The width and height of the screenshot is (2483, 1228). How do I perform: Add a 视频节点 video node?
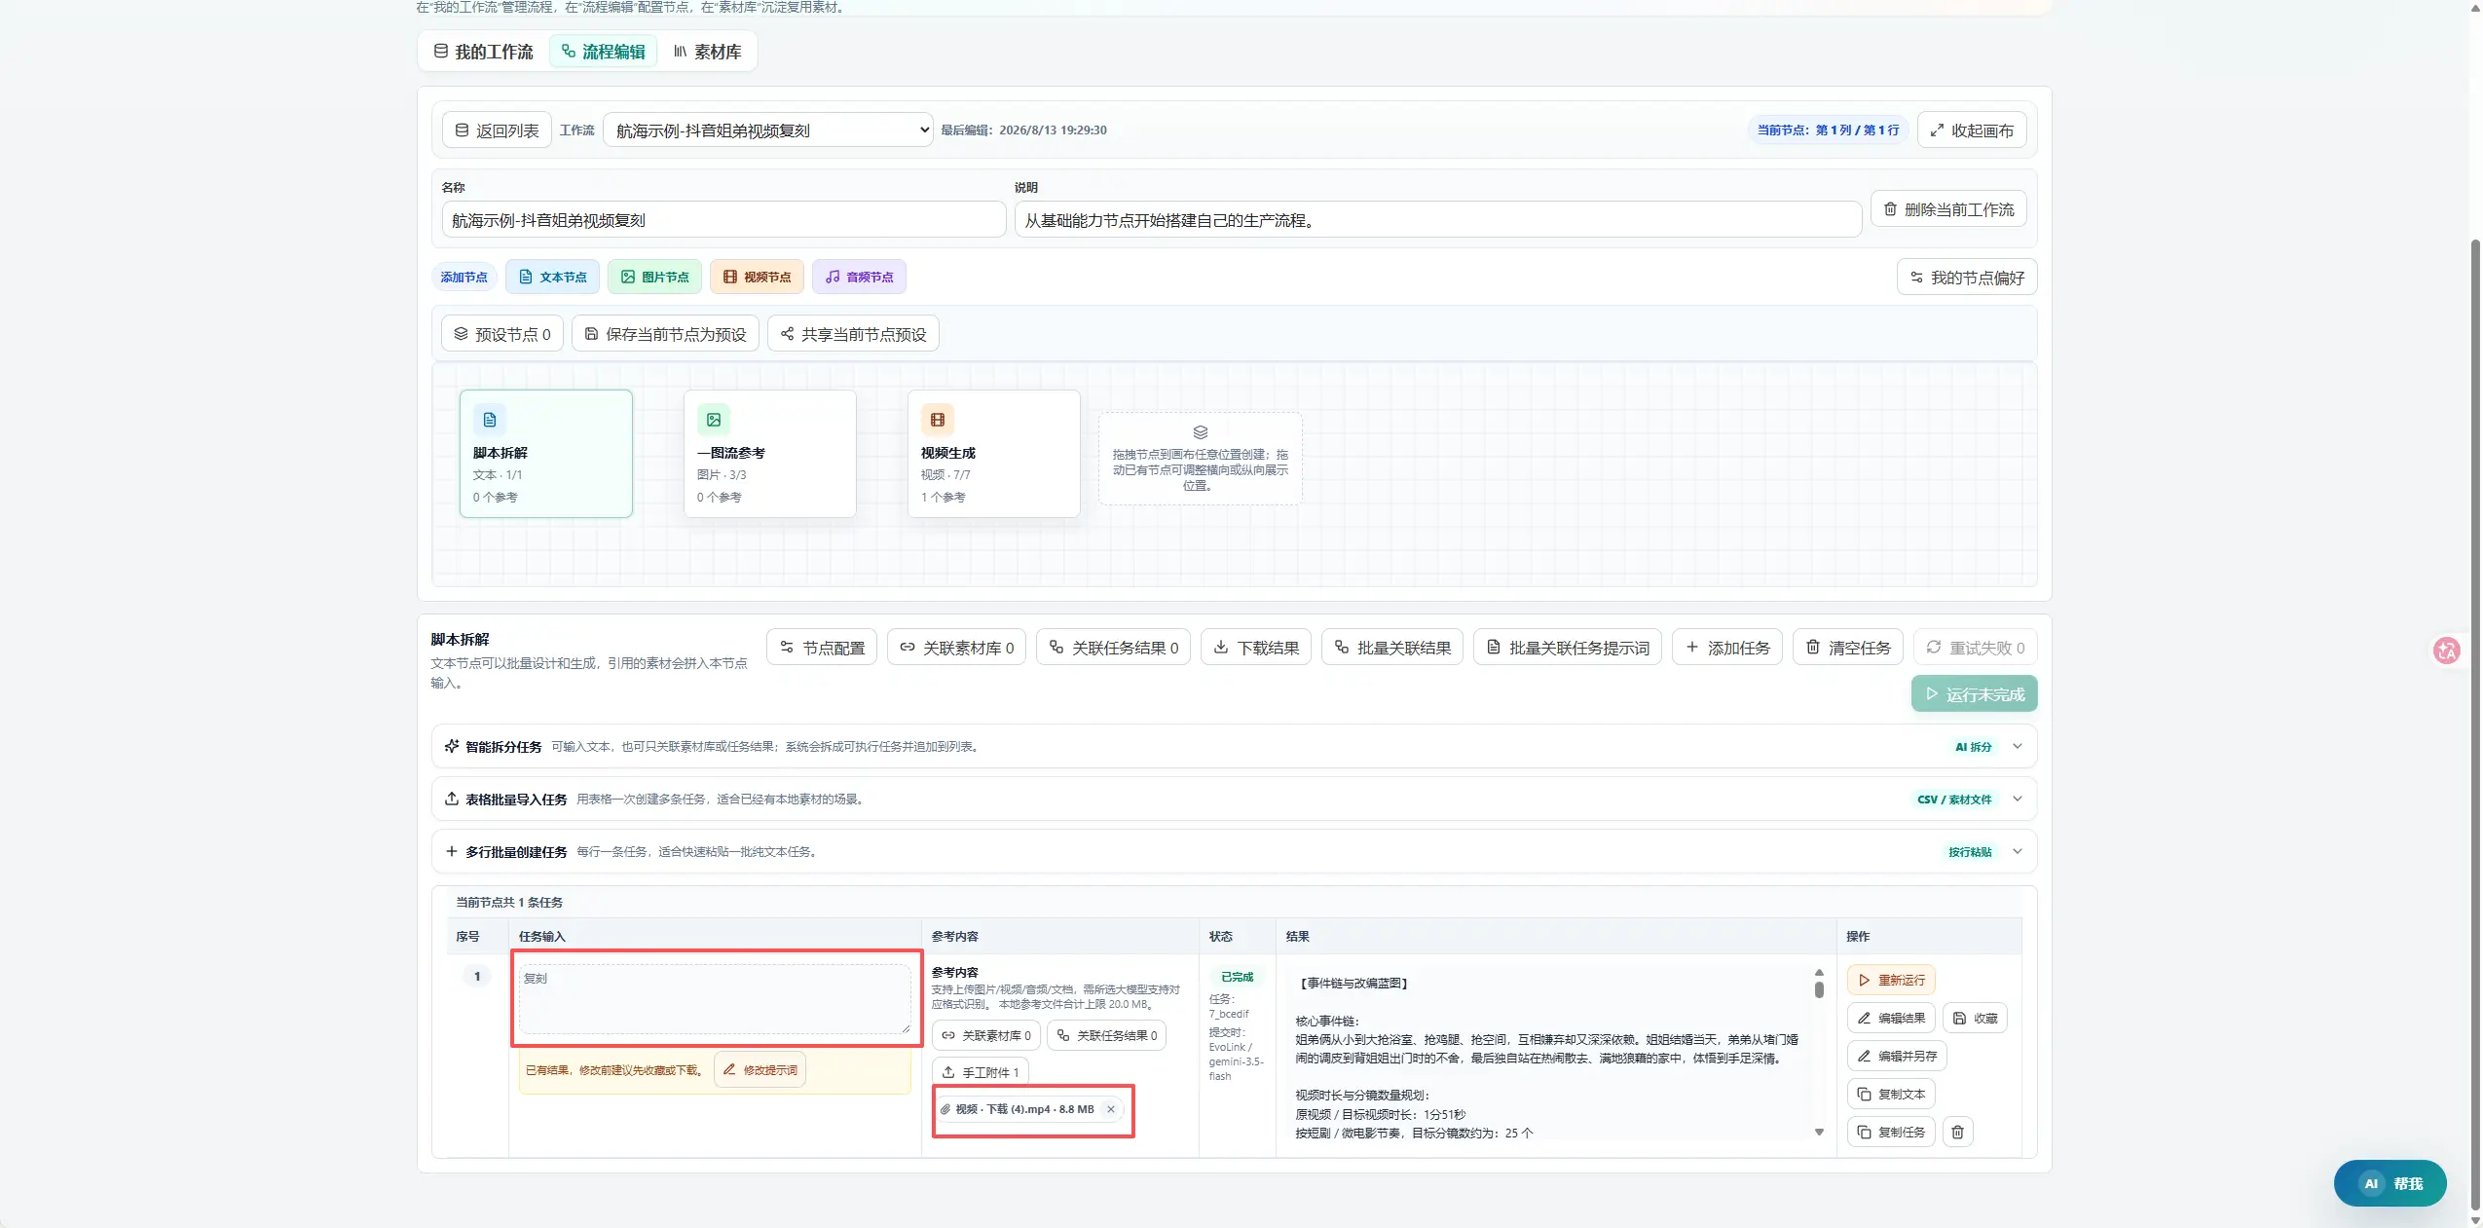[757, 278]
